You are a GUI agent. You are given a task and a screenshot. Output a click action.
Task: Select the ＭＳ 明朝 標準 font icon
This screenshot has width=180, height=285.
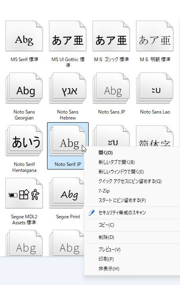tap(155, 36)
